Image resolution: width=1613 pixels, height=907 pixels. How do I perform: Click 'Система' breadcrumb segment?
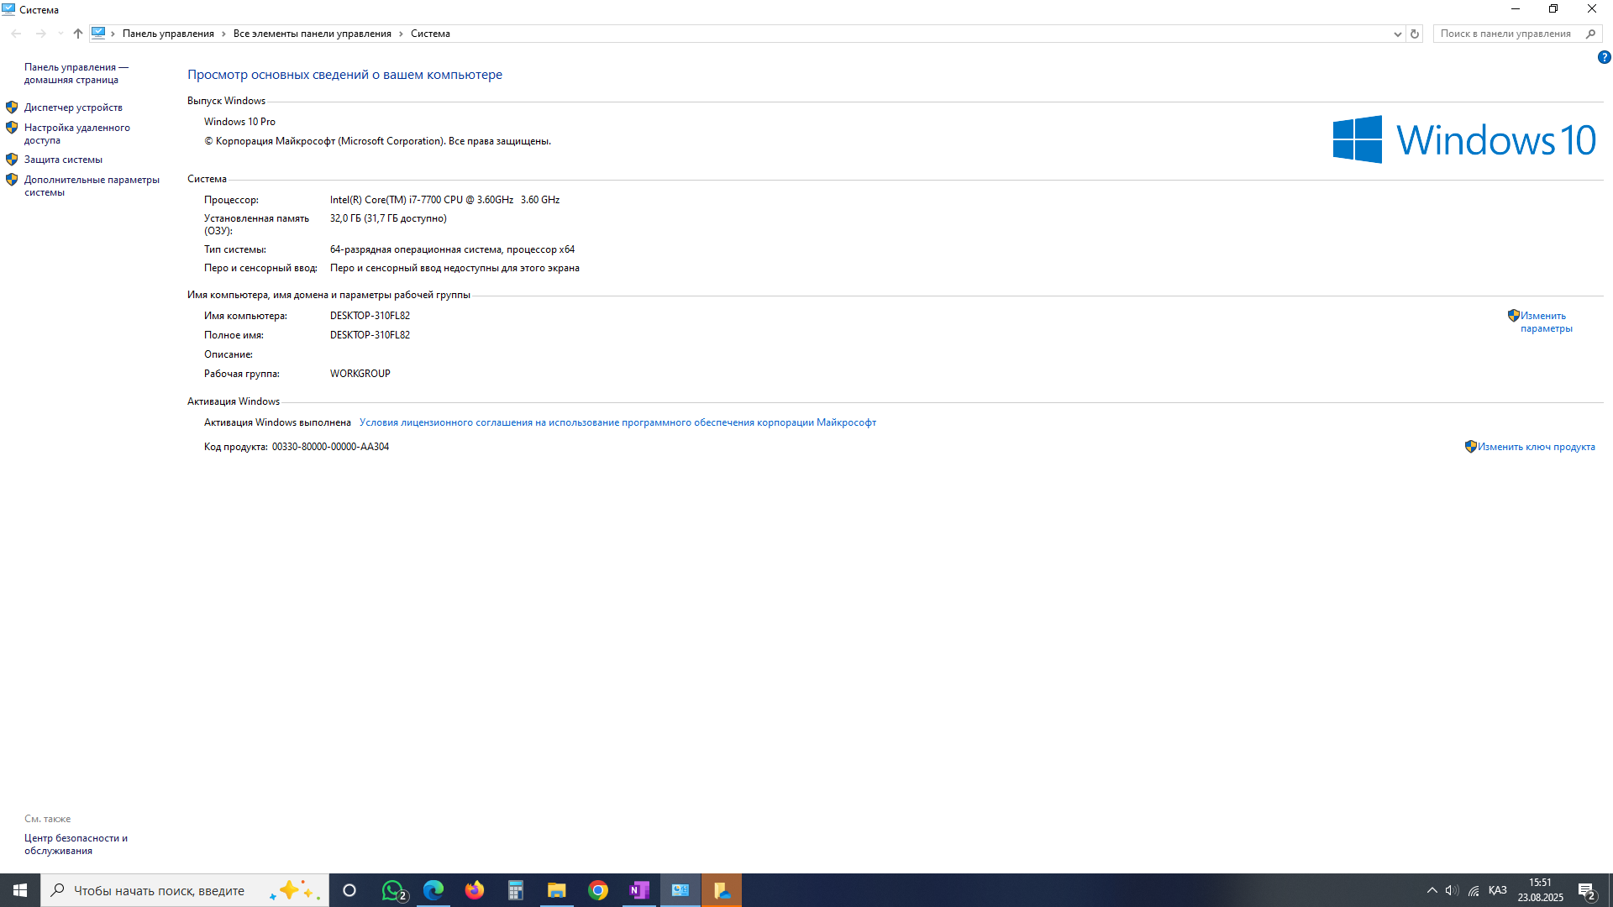click(x=430, y=34)
